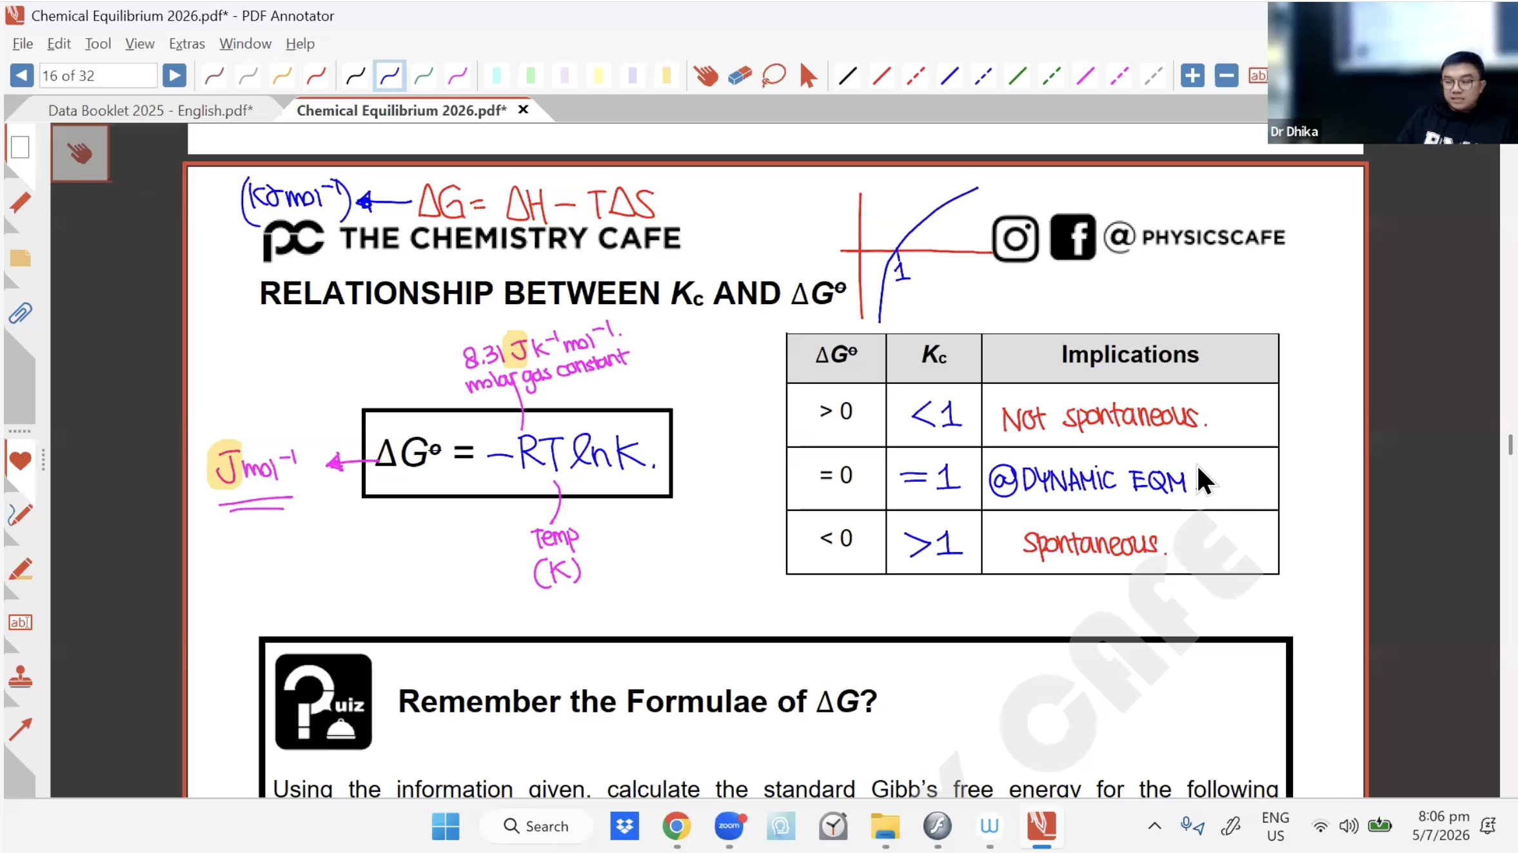Open the favorites heart sidebar icon

point(20,460)
